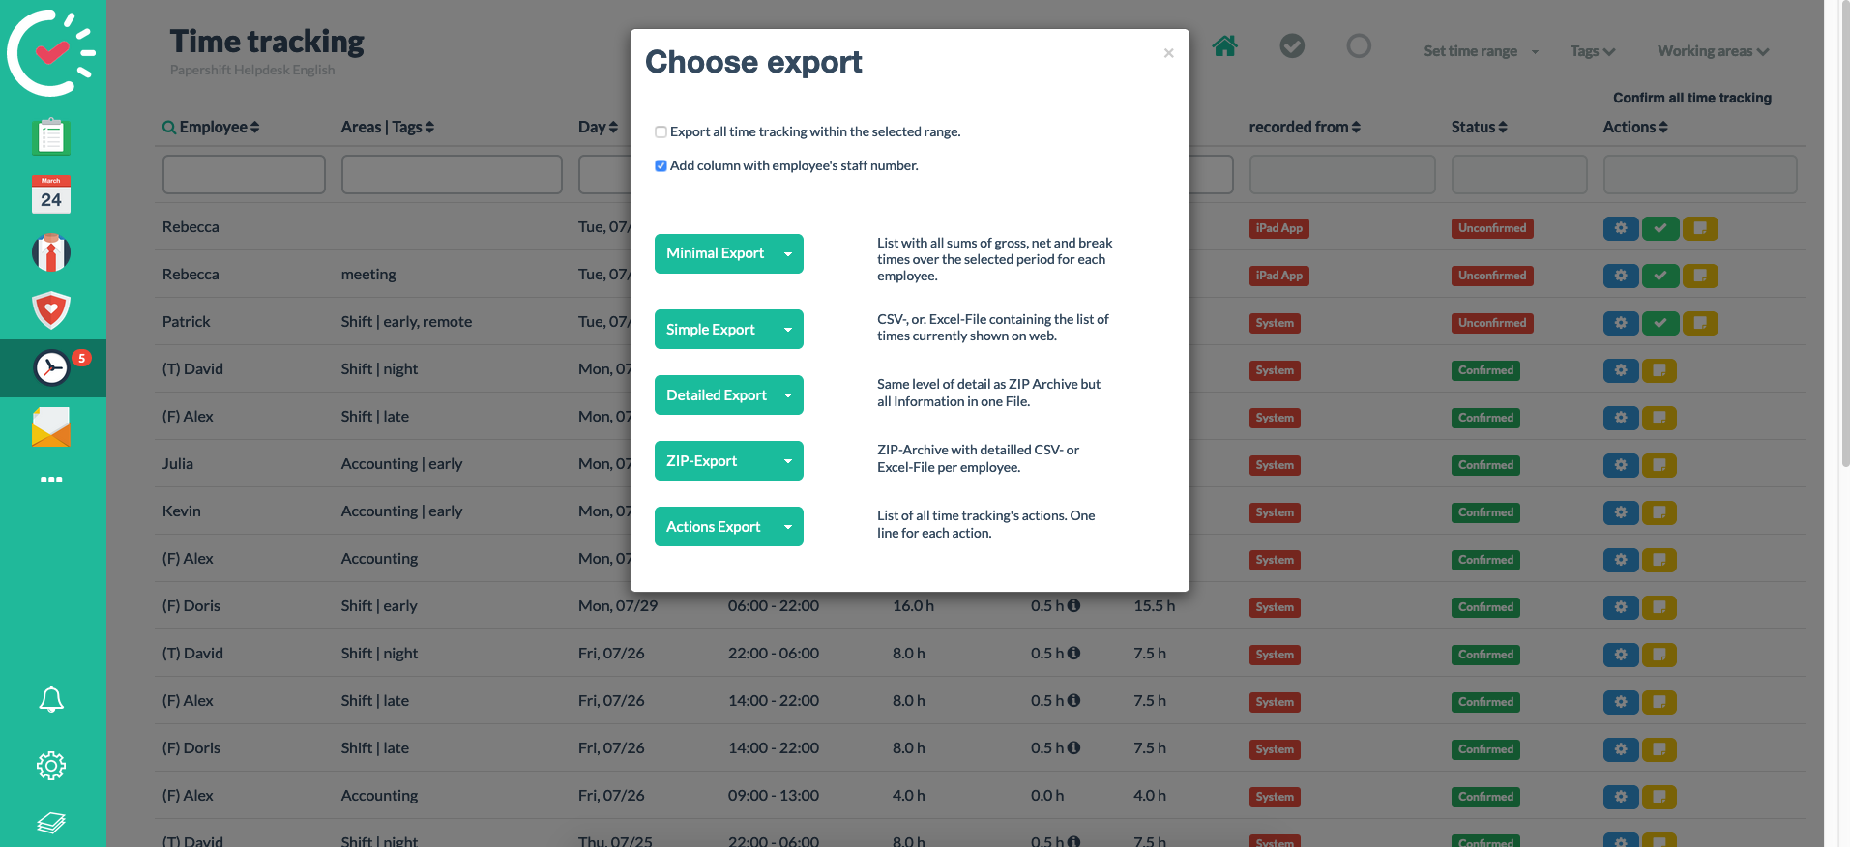Open the employee tie icon in sidebar
Viewport: 1850px width, 847px height.
51,252
